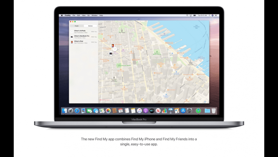This screenshot has height=157, width=278.
Task: Open Reminders list icon in dock
Action: click(127, 111)
